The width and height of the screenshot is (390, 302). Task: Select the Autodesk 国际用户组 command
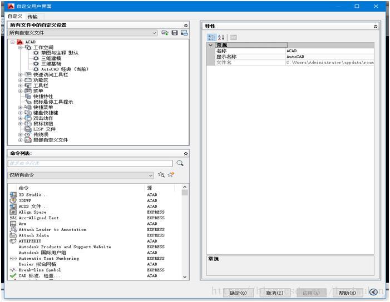pyautogui.click(x=42, y=253)
